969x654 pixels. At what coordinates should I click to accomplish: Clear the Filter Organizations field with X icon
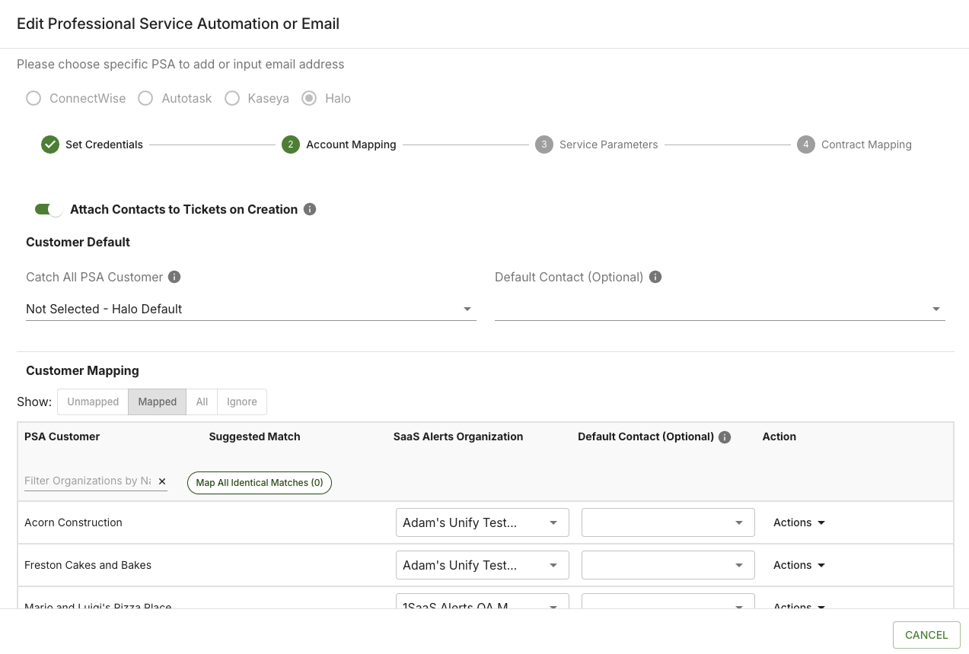(162, 481)
